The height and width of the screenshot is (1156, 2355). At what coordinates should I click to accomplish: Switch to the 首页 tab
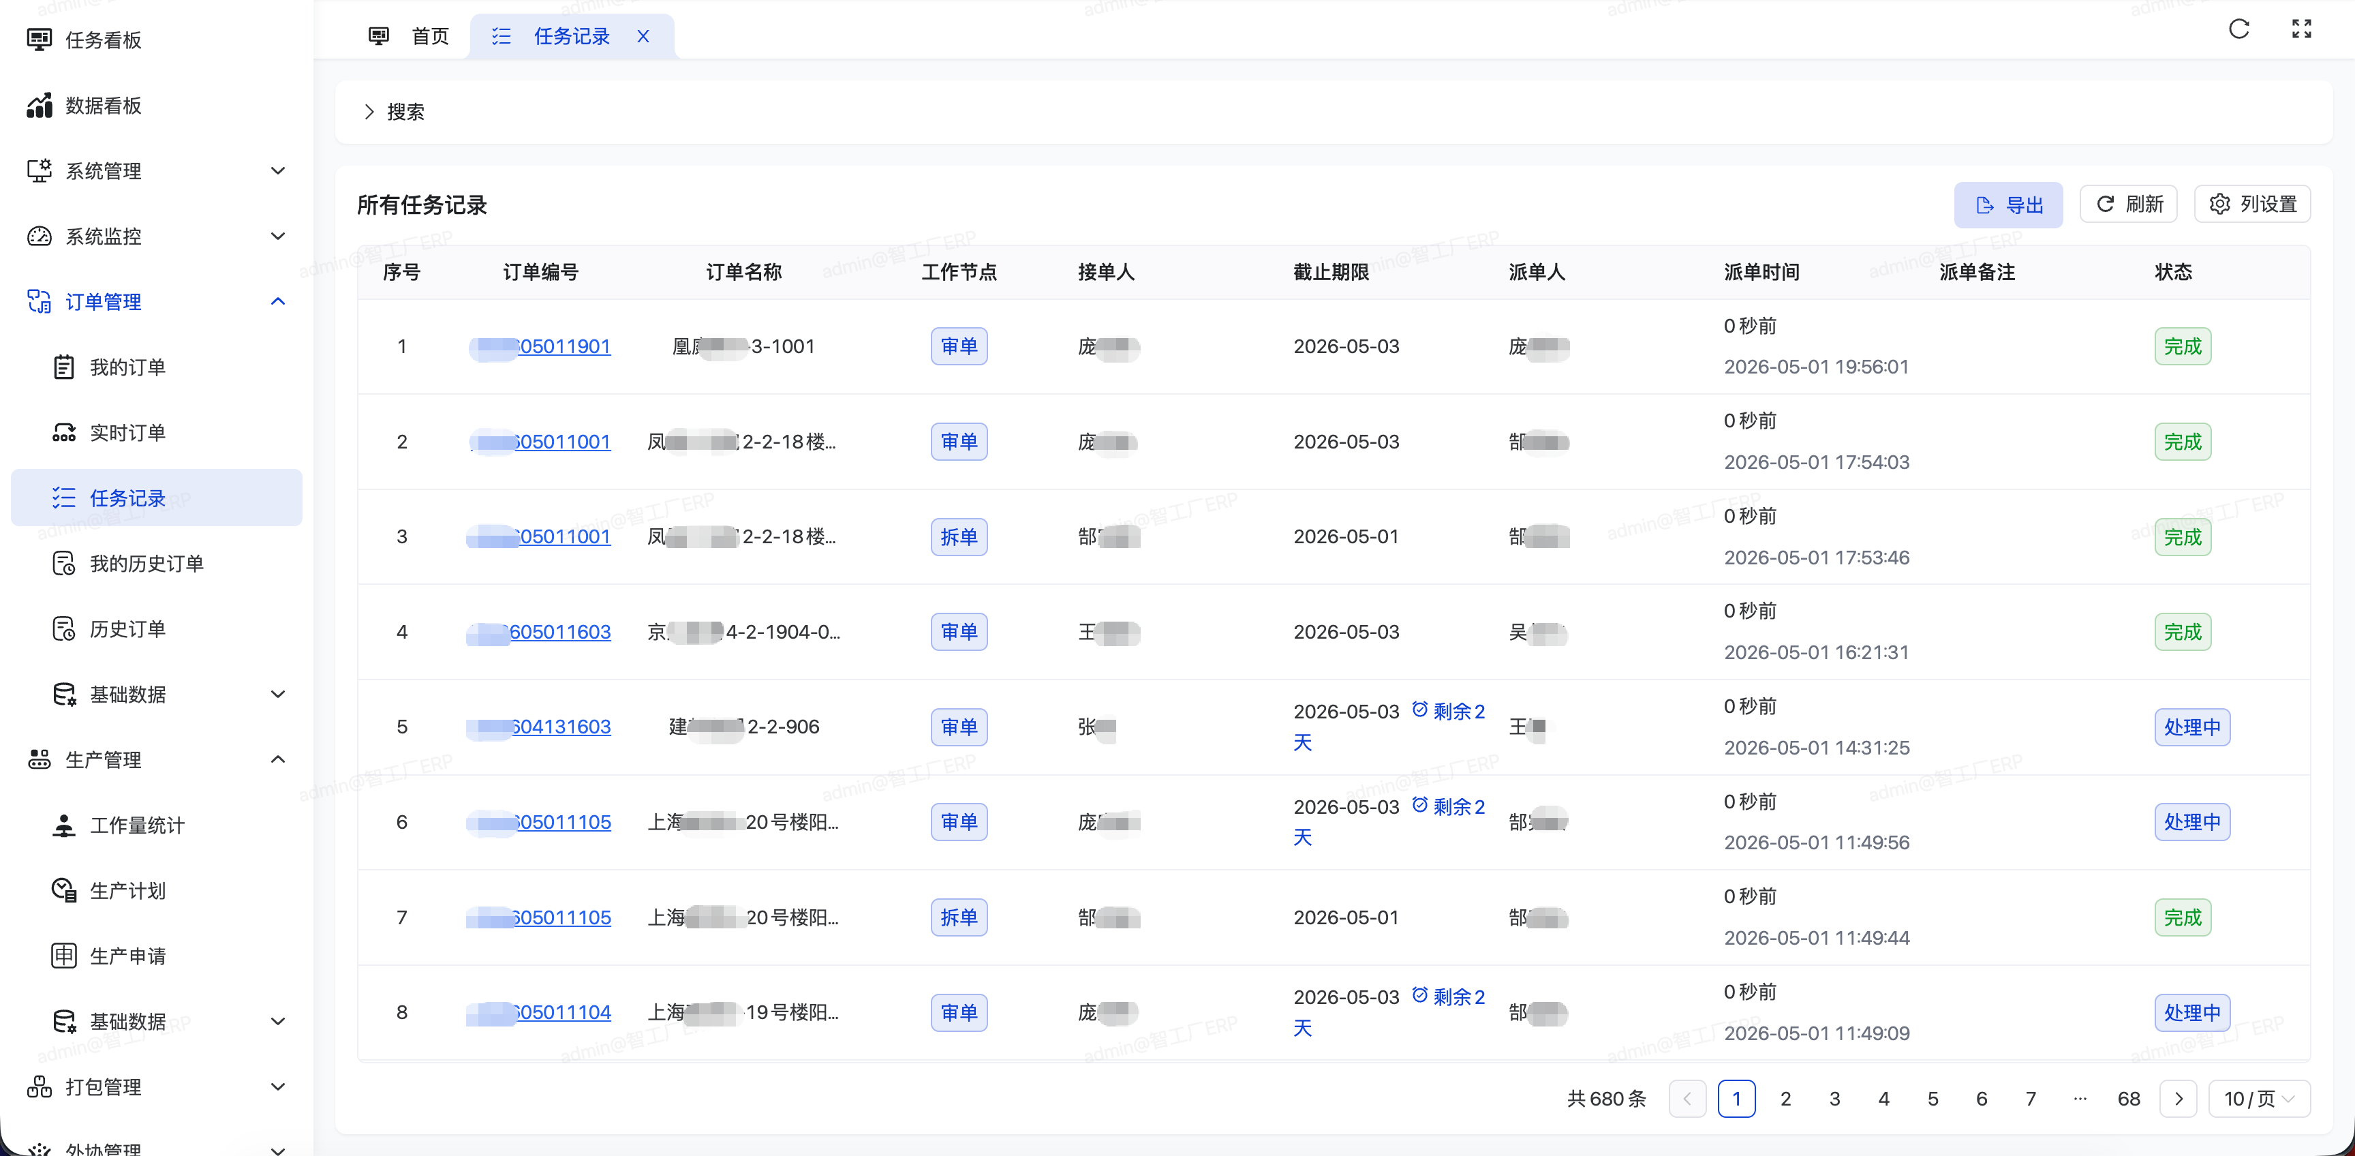tap(410, 37)
